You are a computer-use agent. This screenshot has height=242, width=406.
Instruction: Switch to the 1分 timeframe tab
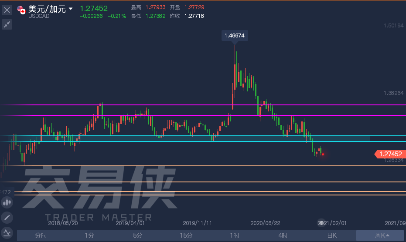tap(89, 235)
